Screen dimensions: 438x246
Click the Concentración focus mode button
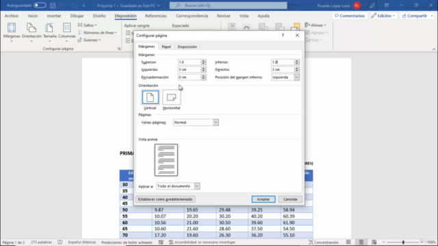(x=323, y=242)
